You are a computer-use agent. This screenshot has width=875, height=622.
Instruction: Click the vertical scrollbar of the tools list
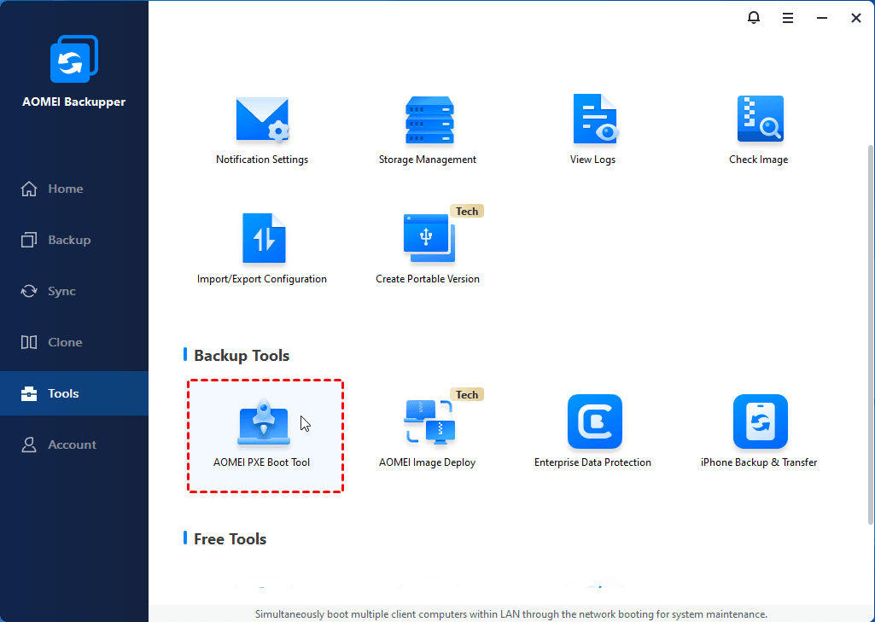[x=871, y=334]
